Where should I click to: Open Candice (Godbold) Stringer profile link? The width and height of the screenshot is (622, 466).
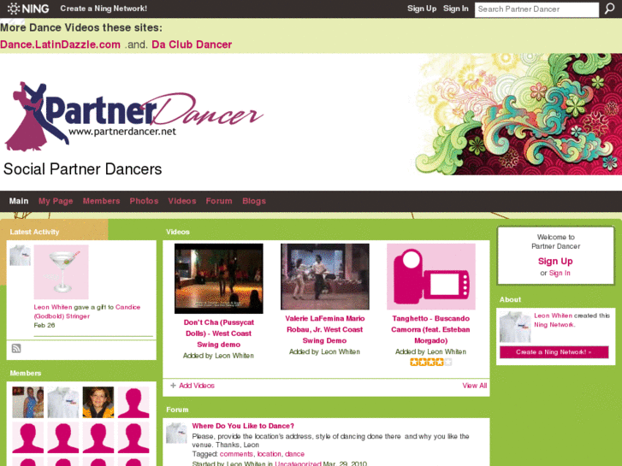(87, 312)
